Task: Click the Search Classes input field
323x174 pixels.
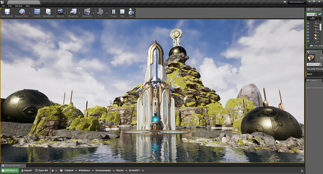Action: 315,64
